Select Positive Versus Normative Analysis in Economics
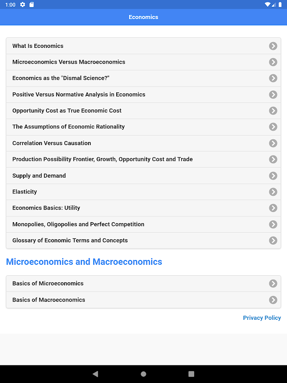 tap(79, 95)
